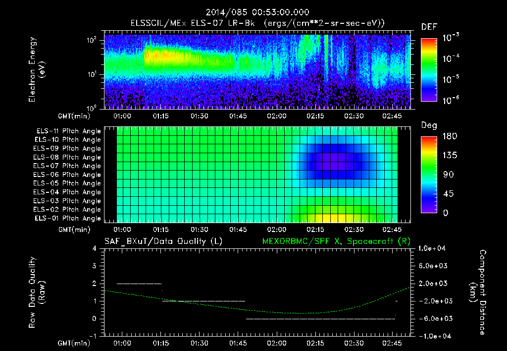Viewport: 507px width, 351px height.
Task: Click the Deg pitch angle color bar
Action: click(x=429, y=175)
